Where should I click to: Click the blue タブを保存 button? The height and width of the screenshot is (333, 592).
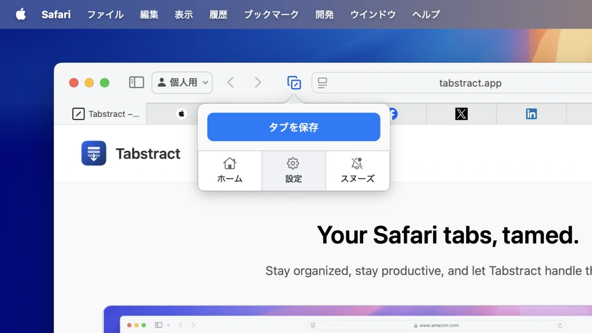294,127
